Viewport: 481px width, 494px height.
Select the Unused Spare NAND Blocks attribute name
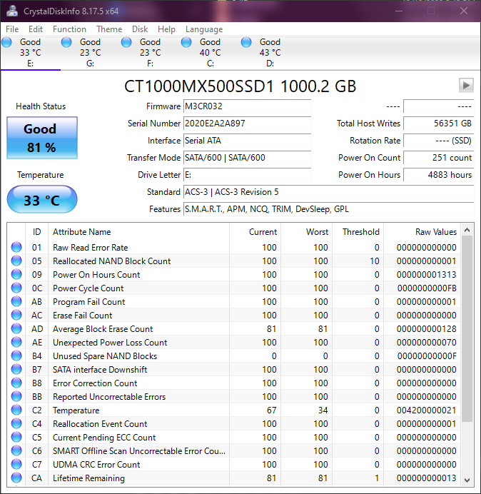pyautogui.click(x=105, y=356)
